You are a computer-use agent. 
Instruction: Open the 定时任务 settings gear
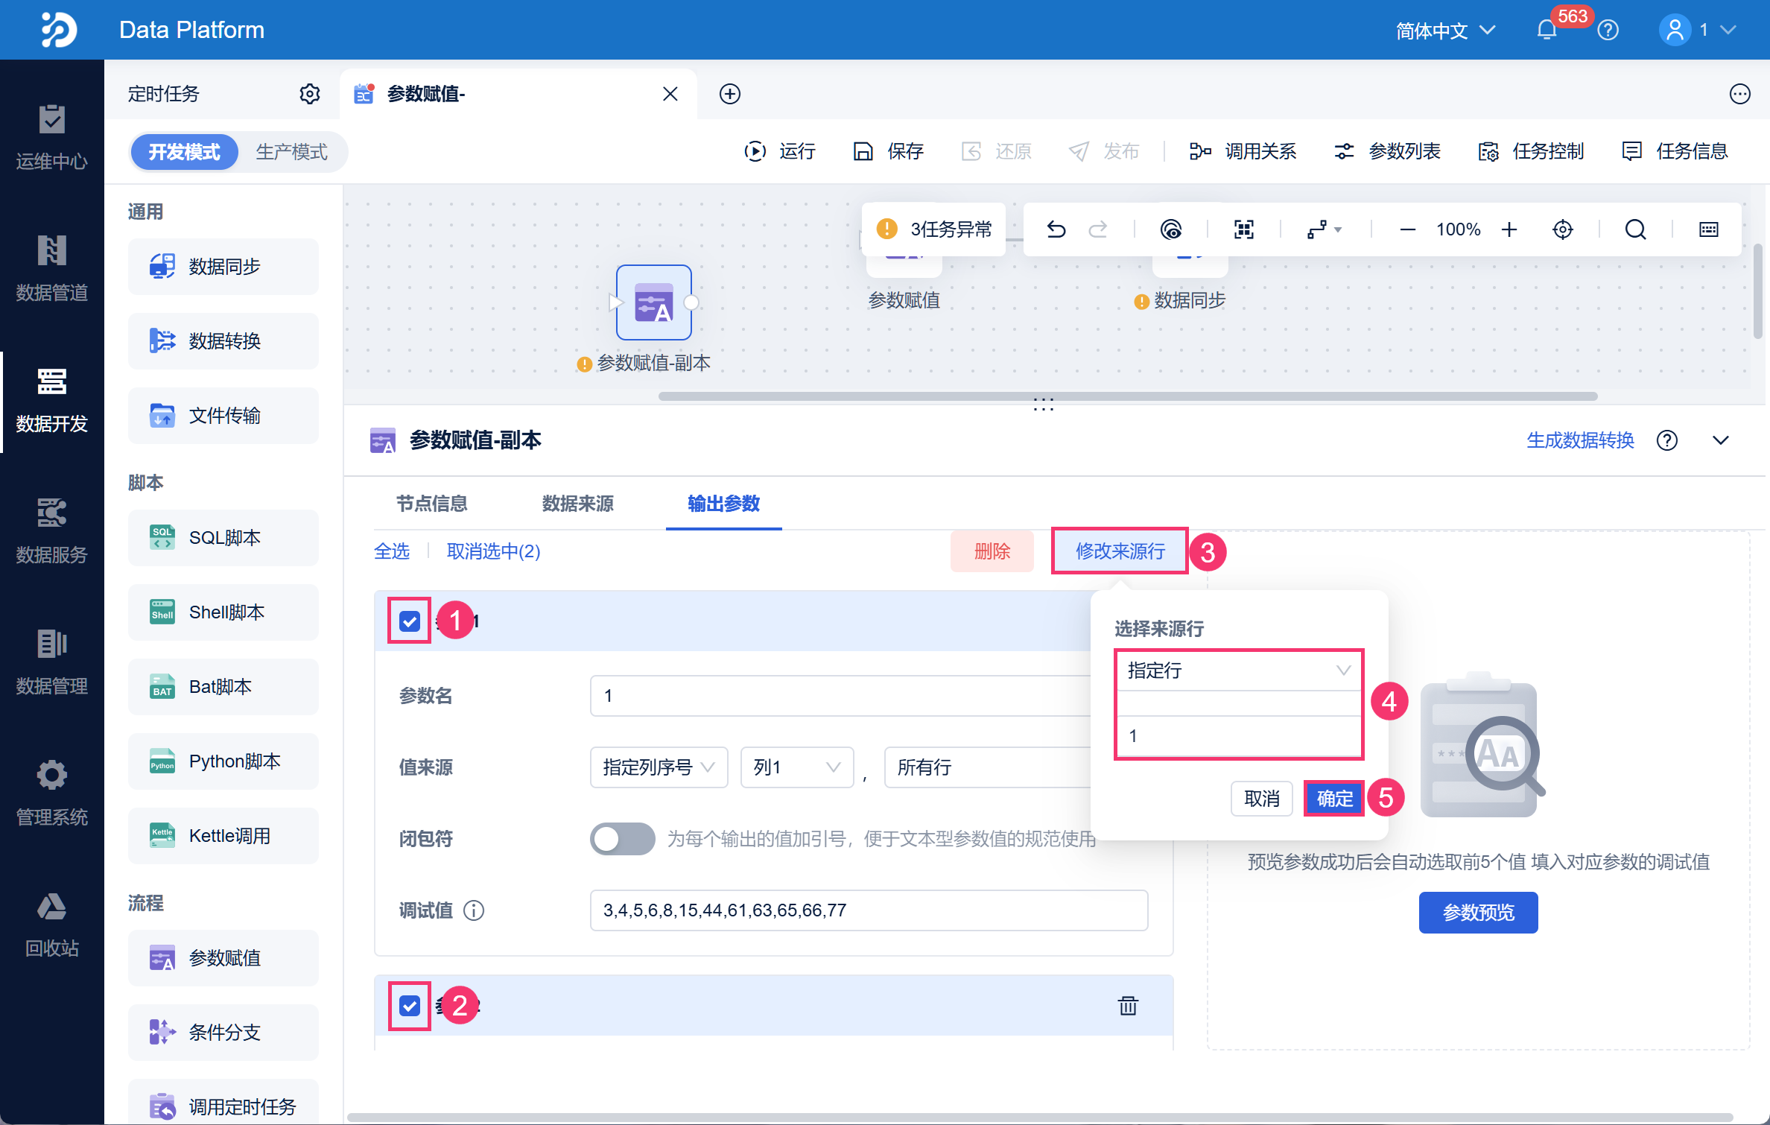(x=310, y=94)
